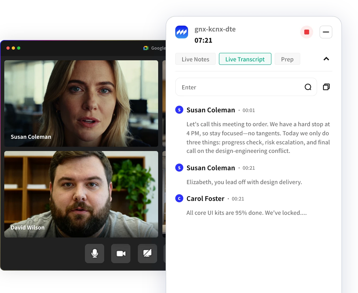Image resolution: width=358 pixels, height=293 pixels.
Task: Minimize the transcript widget
Action: pyautogui.click(x=326, y=32)
